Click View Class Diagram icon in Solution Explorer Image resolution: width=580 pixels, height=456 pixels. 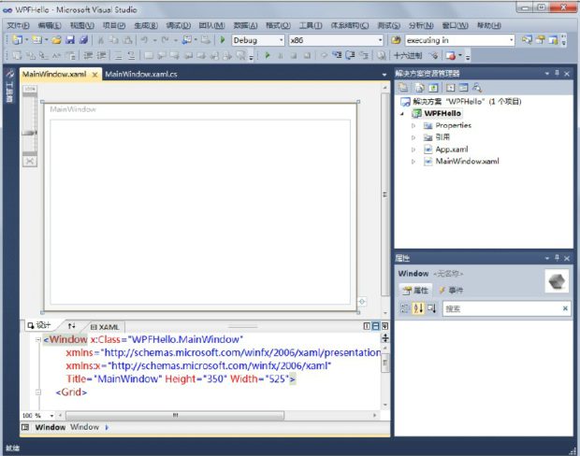(477, 88)
